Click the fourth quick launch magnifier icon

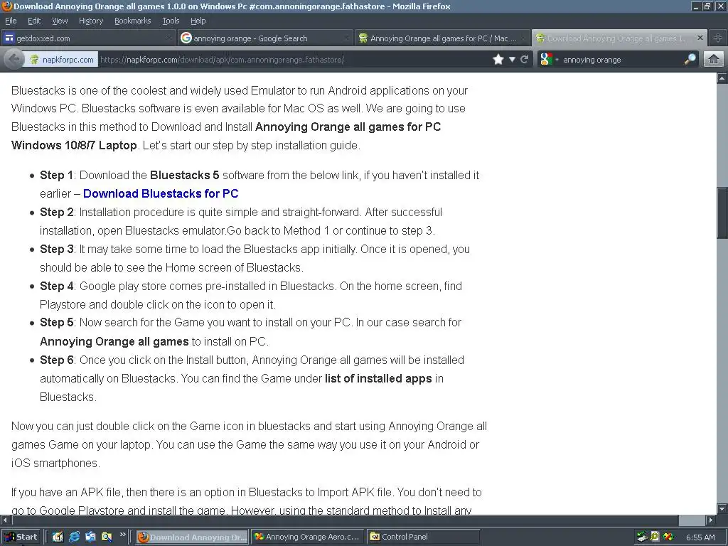click(107, 537)
